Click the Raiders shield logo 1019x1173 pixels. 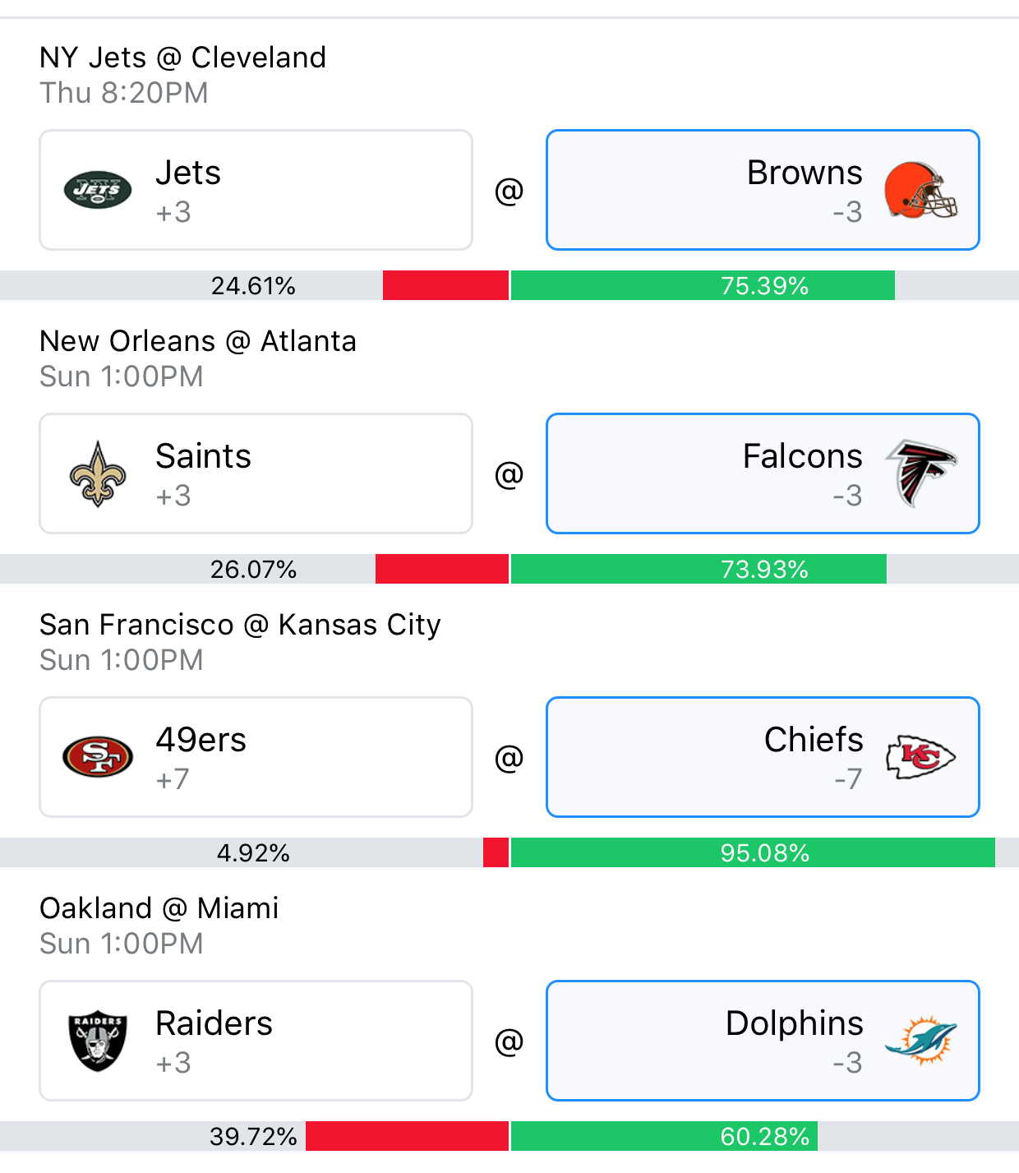click(x=98, y=1041)
